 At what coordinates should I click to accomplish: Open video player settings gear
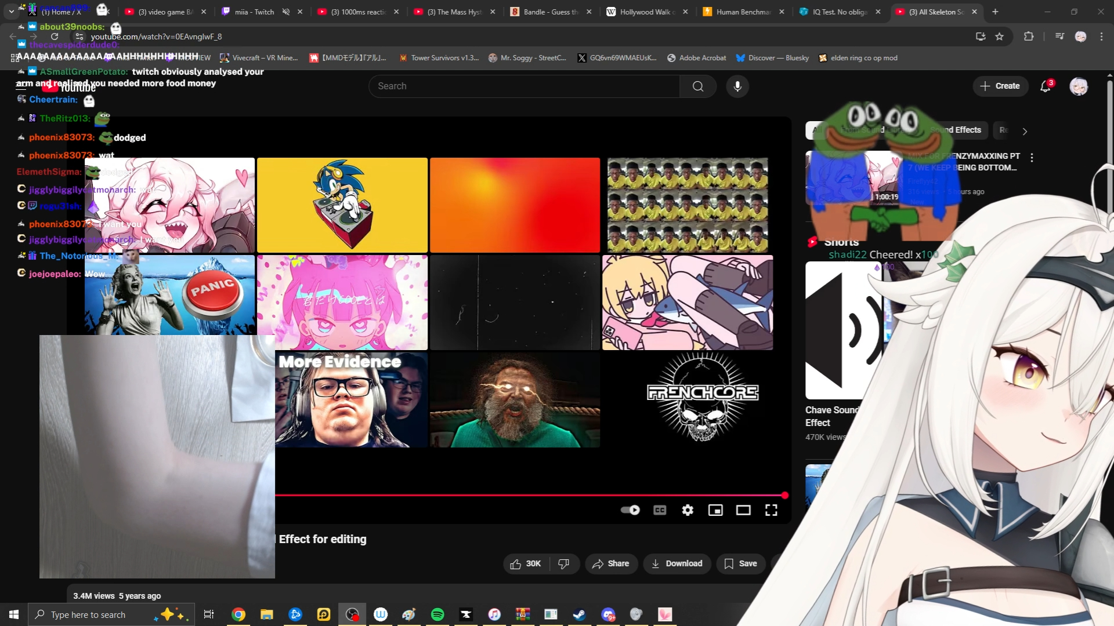coord(688,510)
